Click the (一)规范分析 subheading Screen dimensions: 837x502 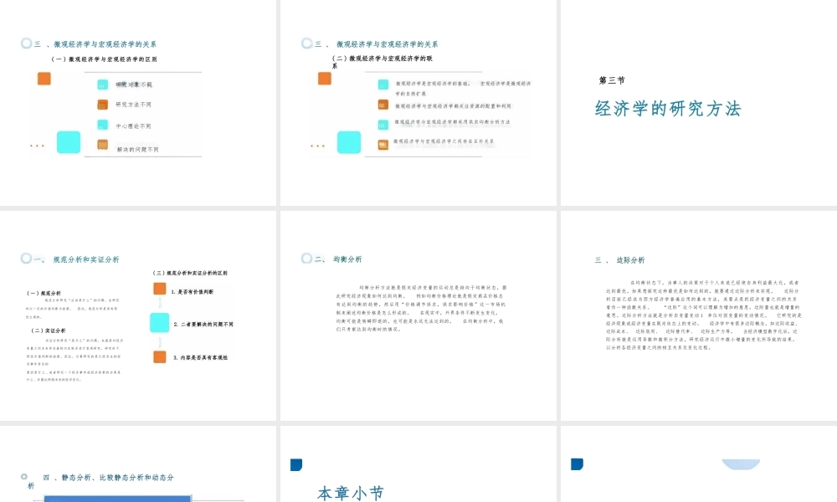[x=44, y=293]
